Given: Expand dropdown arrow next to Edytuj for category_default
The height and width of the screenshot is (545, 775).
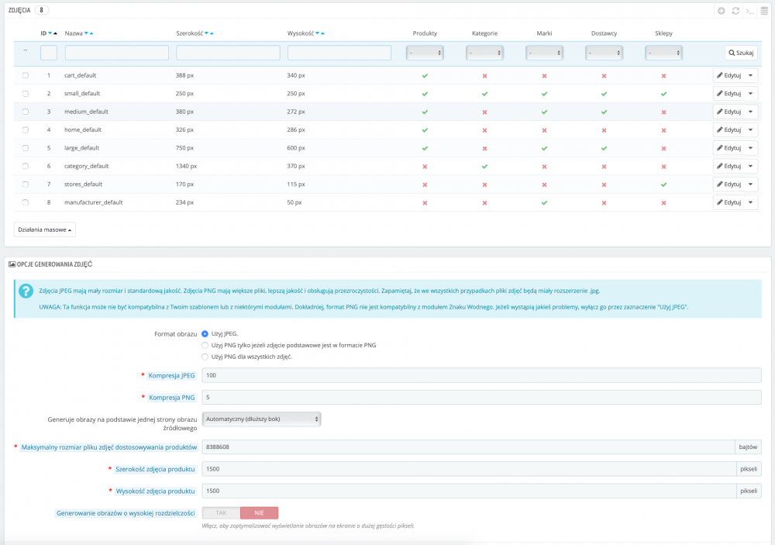Looking at the screenshot, I should [750, 166].
